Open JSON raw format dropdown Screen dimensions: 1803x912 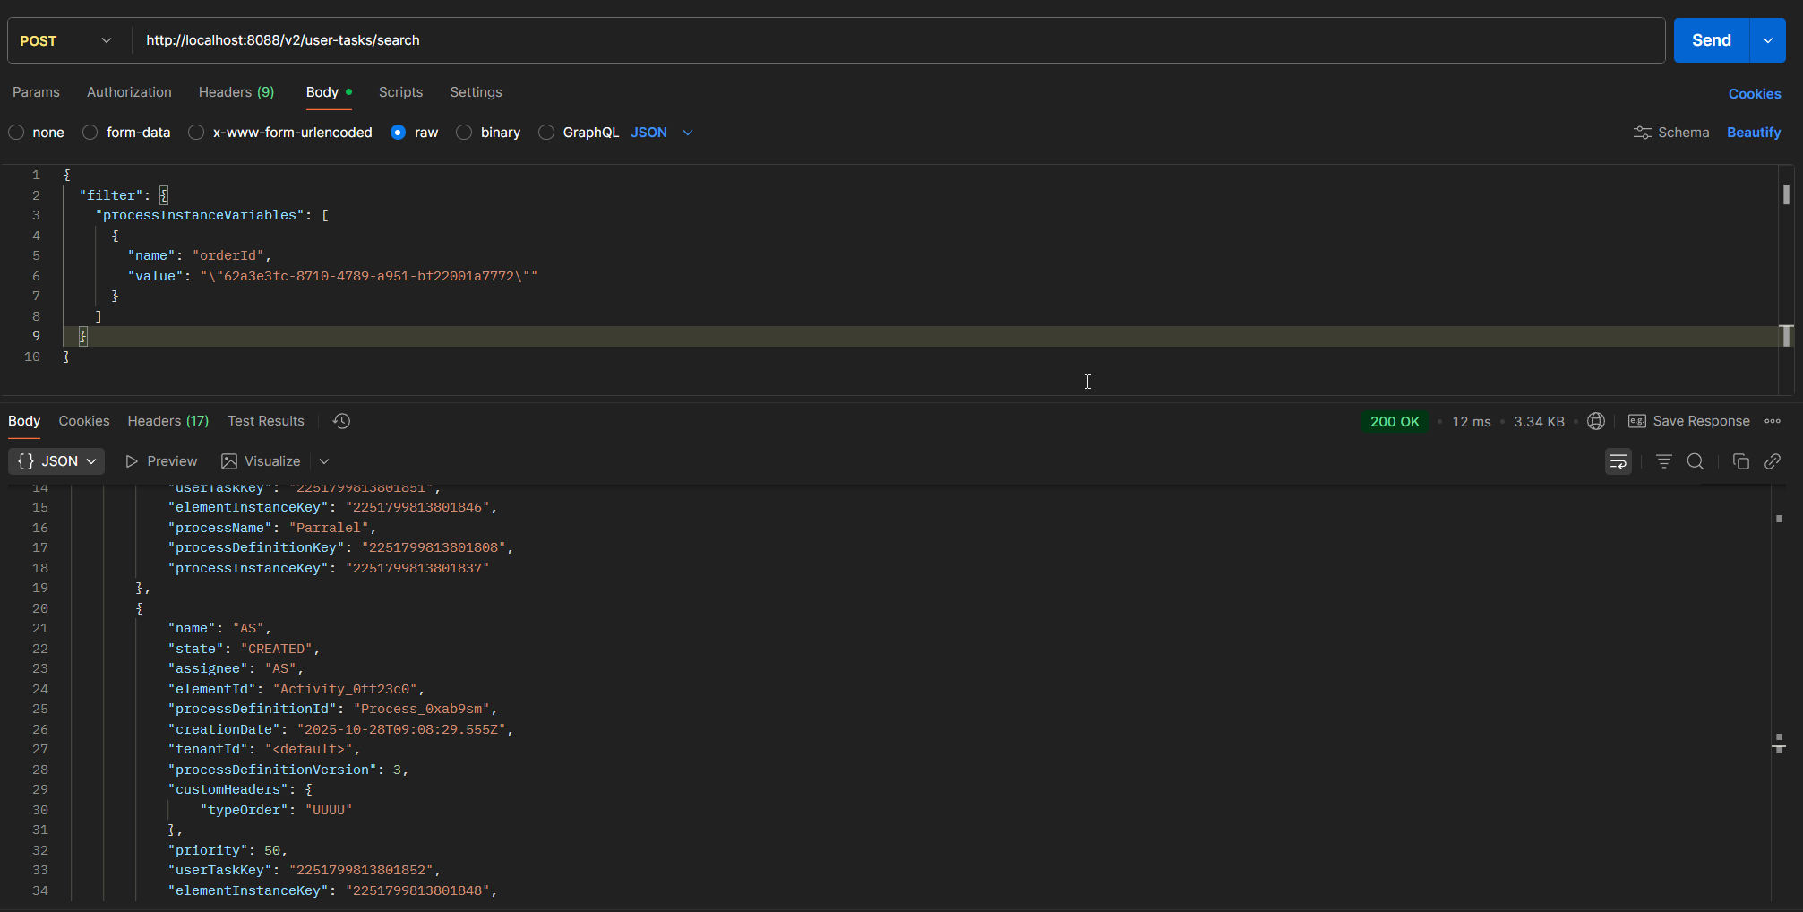click(662, 133)
